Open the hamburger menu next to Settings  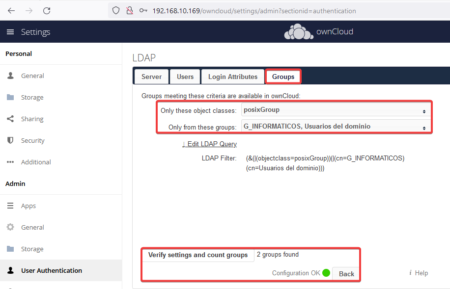click(10, 32)
